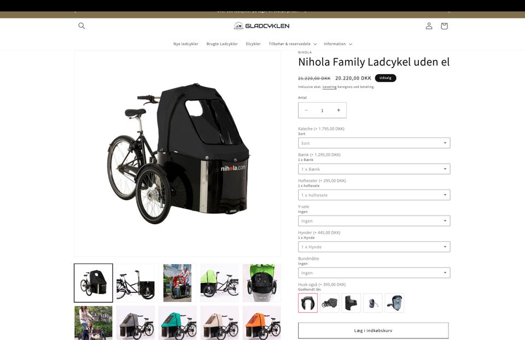This screenshot has width=525, height=340.
Task: Follow the Levering link
Action: pyautogui.click(x=329, y=87)
